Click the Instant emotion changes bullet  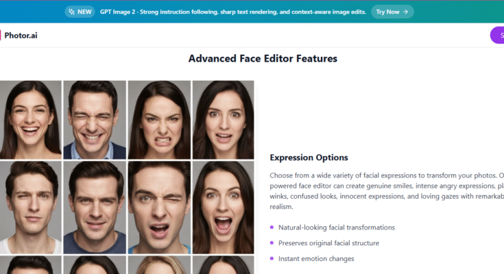[316, 258]
